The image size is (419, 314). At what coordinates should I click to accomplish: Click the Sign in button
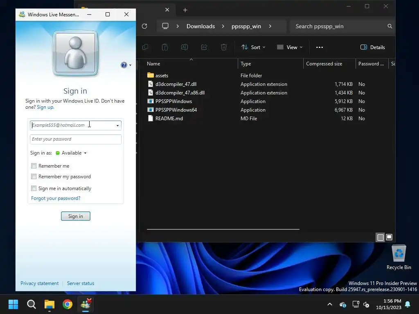(76, 216)
